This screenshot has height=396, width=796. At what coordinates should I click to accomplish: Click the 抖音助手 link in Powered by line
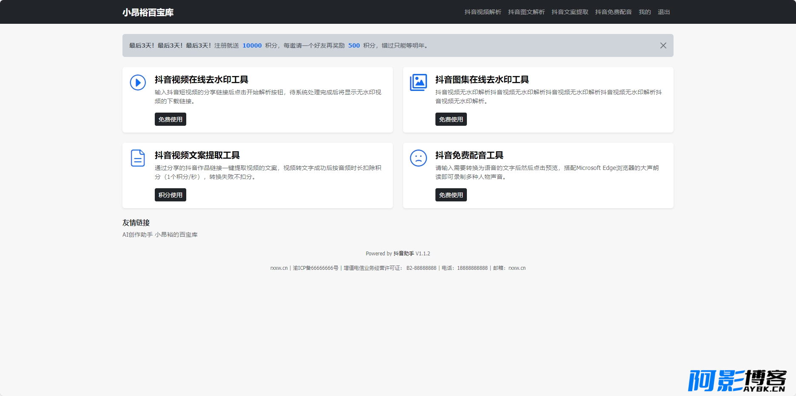point(404,254)
